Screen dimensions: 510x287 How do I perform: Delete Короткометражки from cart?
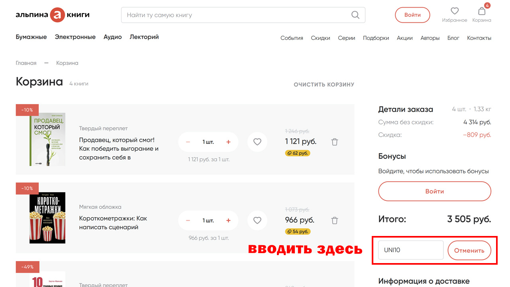pyautogui.click(x=335, y=220)
